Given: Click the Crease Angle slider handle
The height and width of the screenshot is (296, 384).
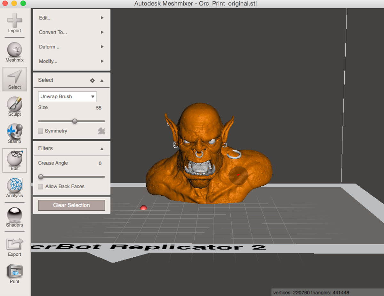Looking at the screenshot, I should [41, 177].
